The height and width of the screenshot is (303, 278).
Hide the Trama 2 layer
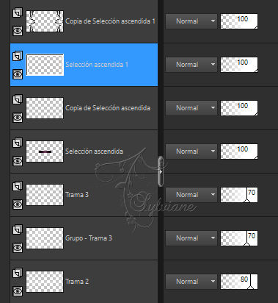18,291
